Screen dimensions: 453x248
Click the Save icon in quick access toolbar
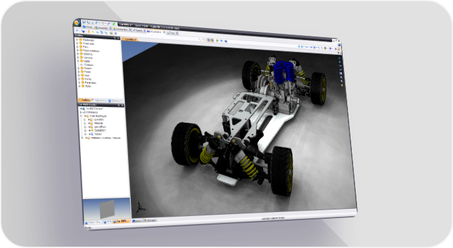[x=84, y=22]
